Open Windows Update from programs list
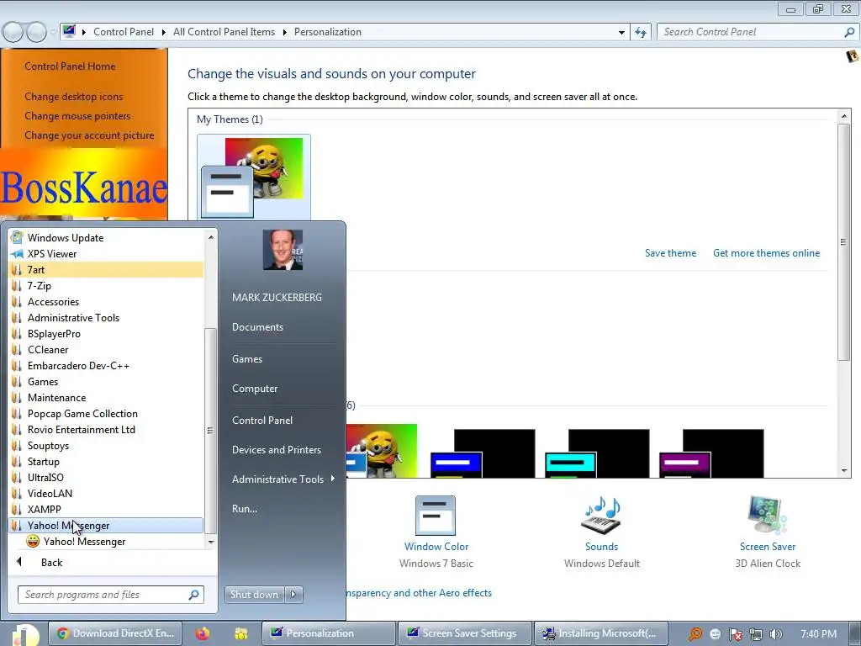This screenshot has width=861, height=646. [x=106, y=237]
